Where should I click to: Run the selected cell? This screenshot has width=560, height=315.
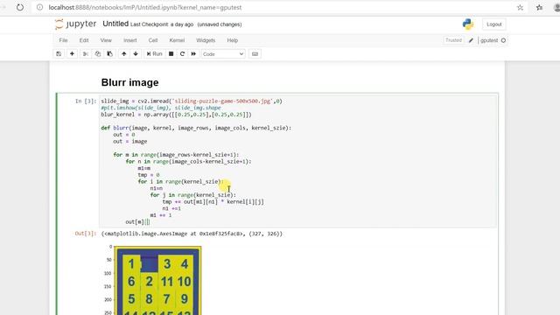154,54
